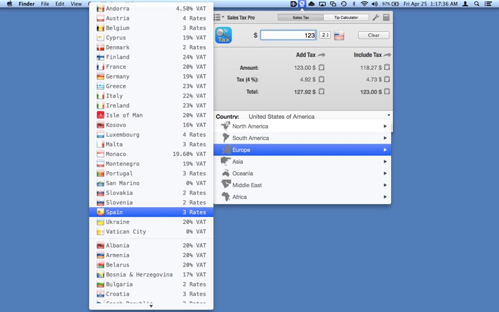Select Luxembourg with 4 Rates
Image resolution: width=499 pixels, height=312 pixels.
[151, 135]
